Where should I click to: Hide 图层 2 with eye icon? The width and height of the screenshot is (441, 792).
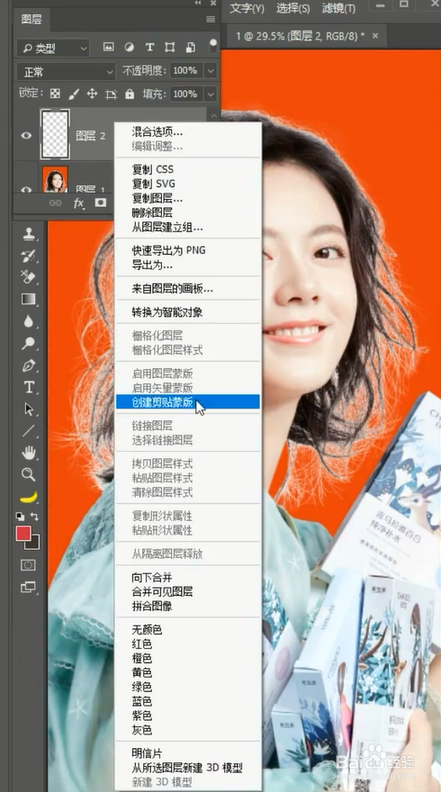26,135
